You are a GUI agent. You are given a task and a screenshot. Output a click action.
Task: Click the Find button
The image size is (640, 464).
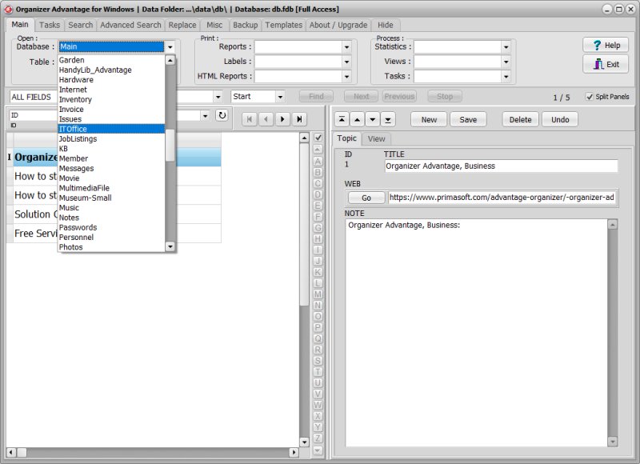pos(316,96)
